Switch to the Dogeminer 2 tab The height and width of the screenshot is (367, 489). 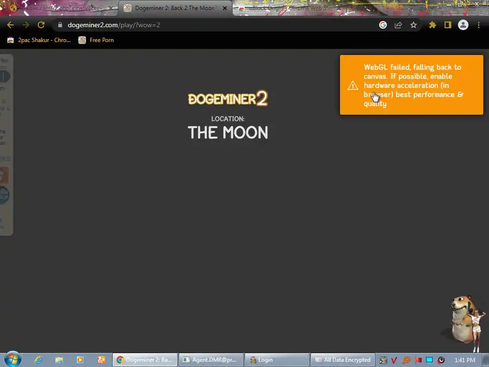tap(175, 8)
